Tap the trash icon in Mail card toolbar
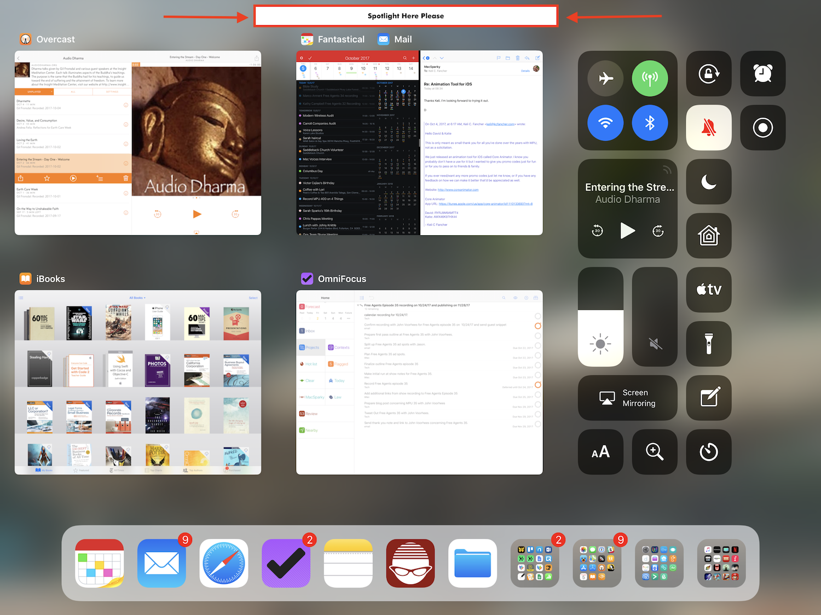This screenshot has height=615, width=821. (517, 58)
